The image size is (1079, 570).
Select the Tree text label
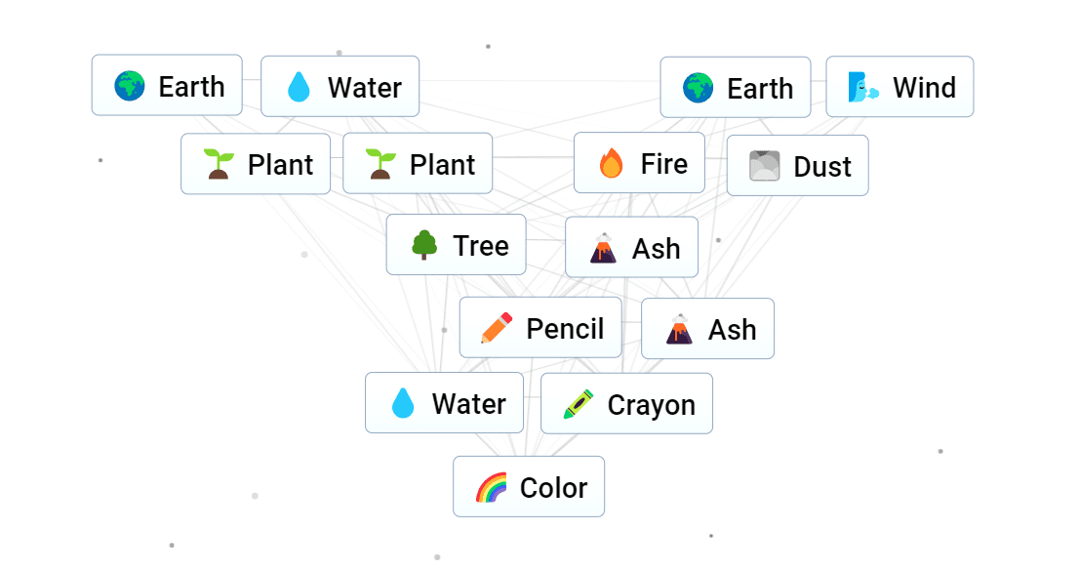pyautogui.click(x=480, y=245)
